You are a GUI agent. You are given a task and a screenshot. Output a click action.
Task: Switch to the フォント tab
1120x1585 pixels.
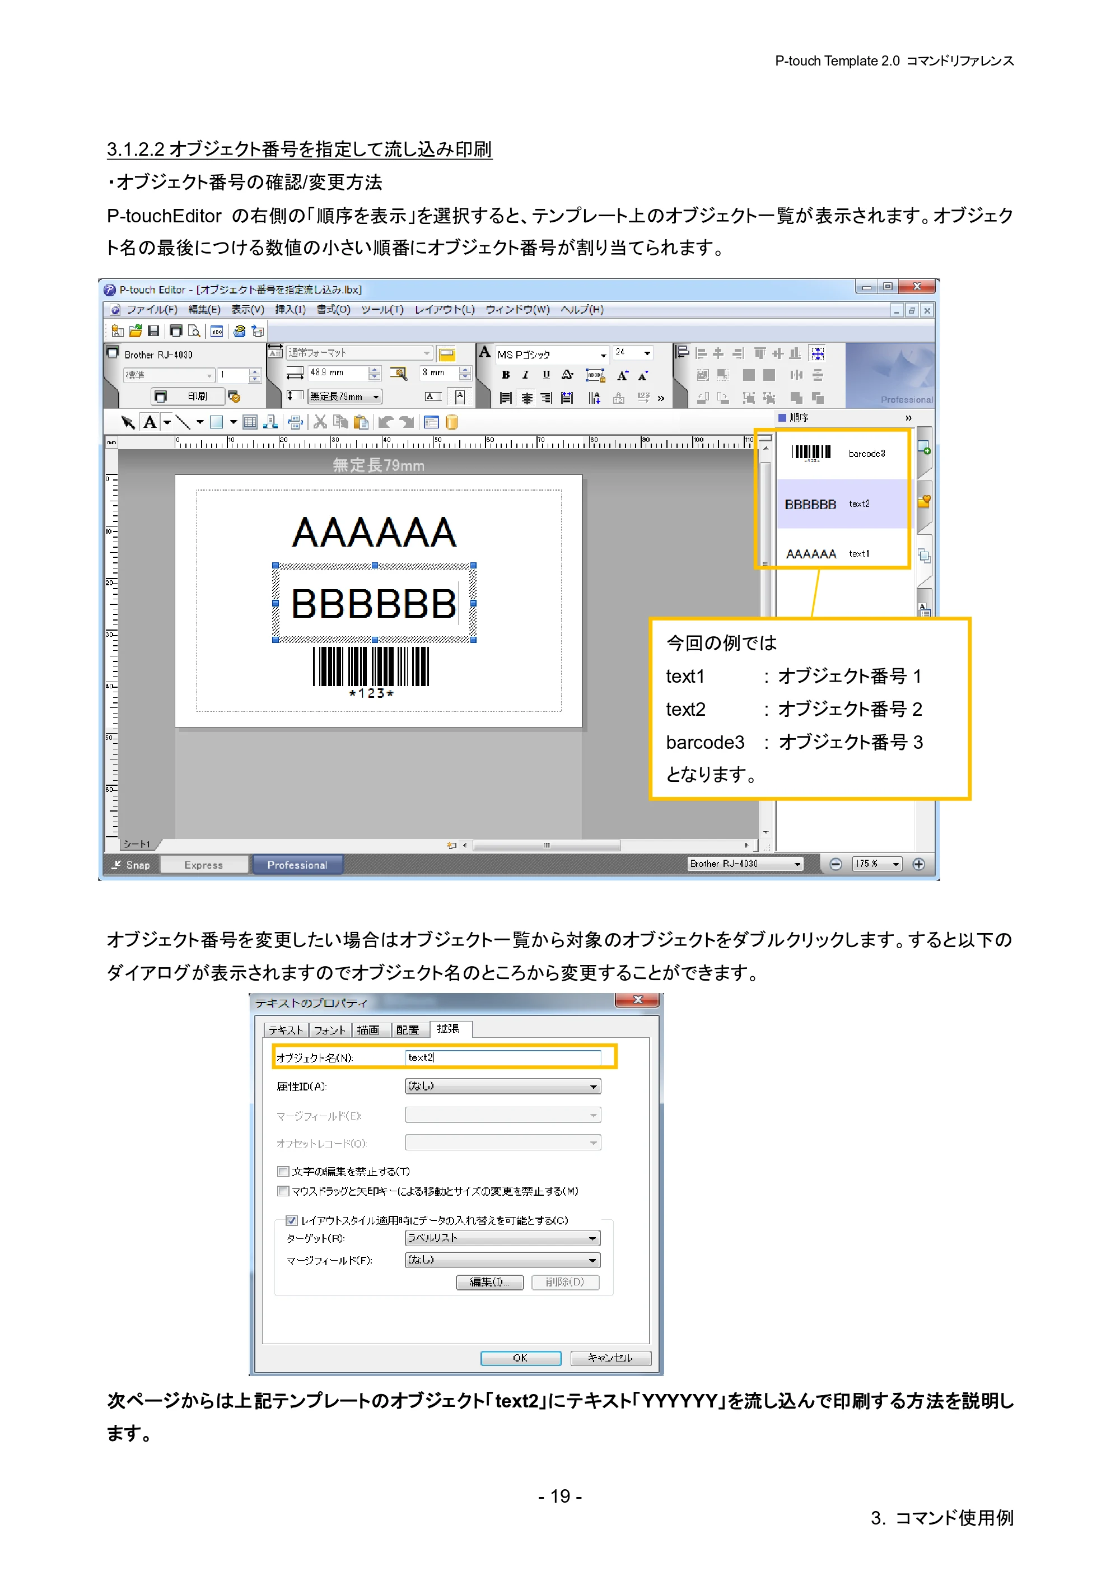click(329, 1030)
